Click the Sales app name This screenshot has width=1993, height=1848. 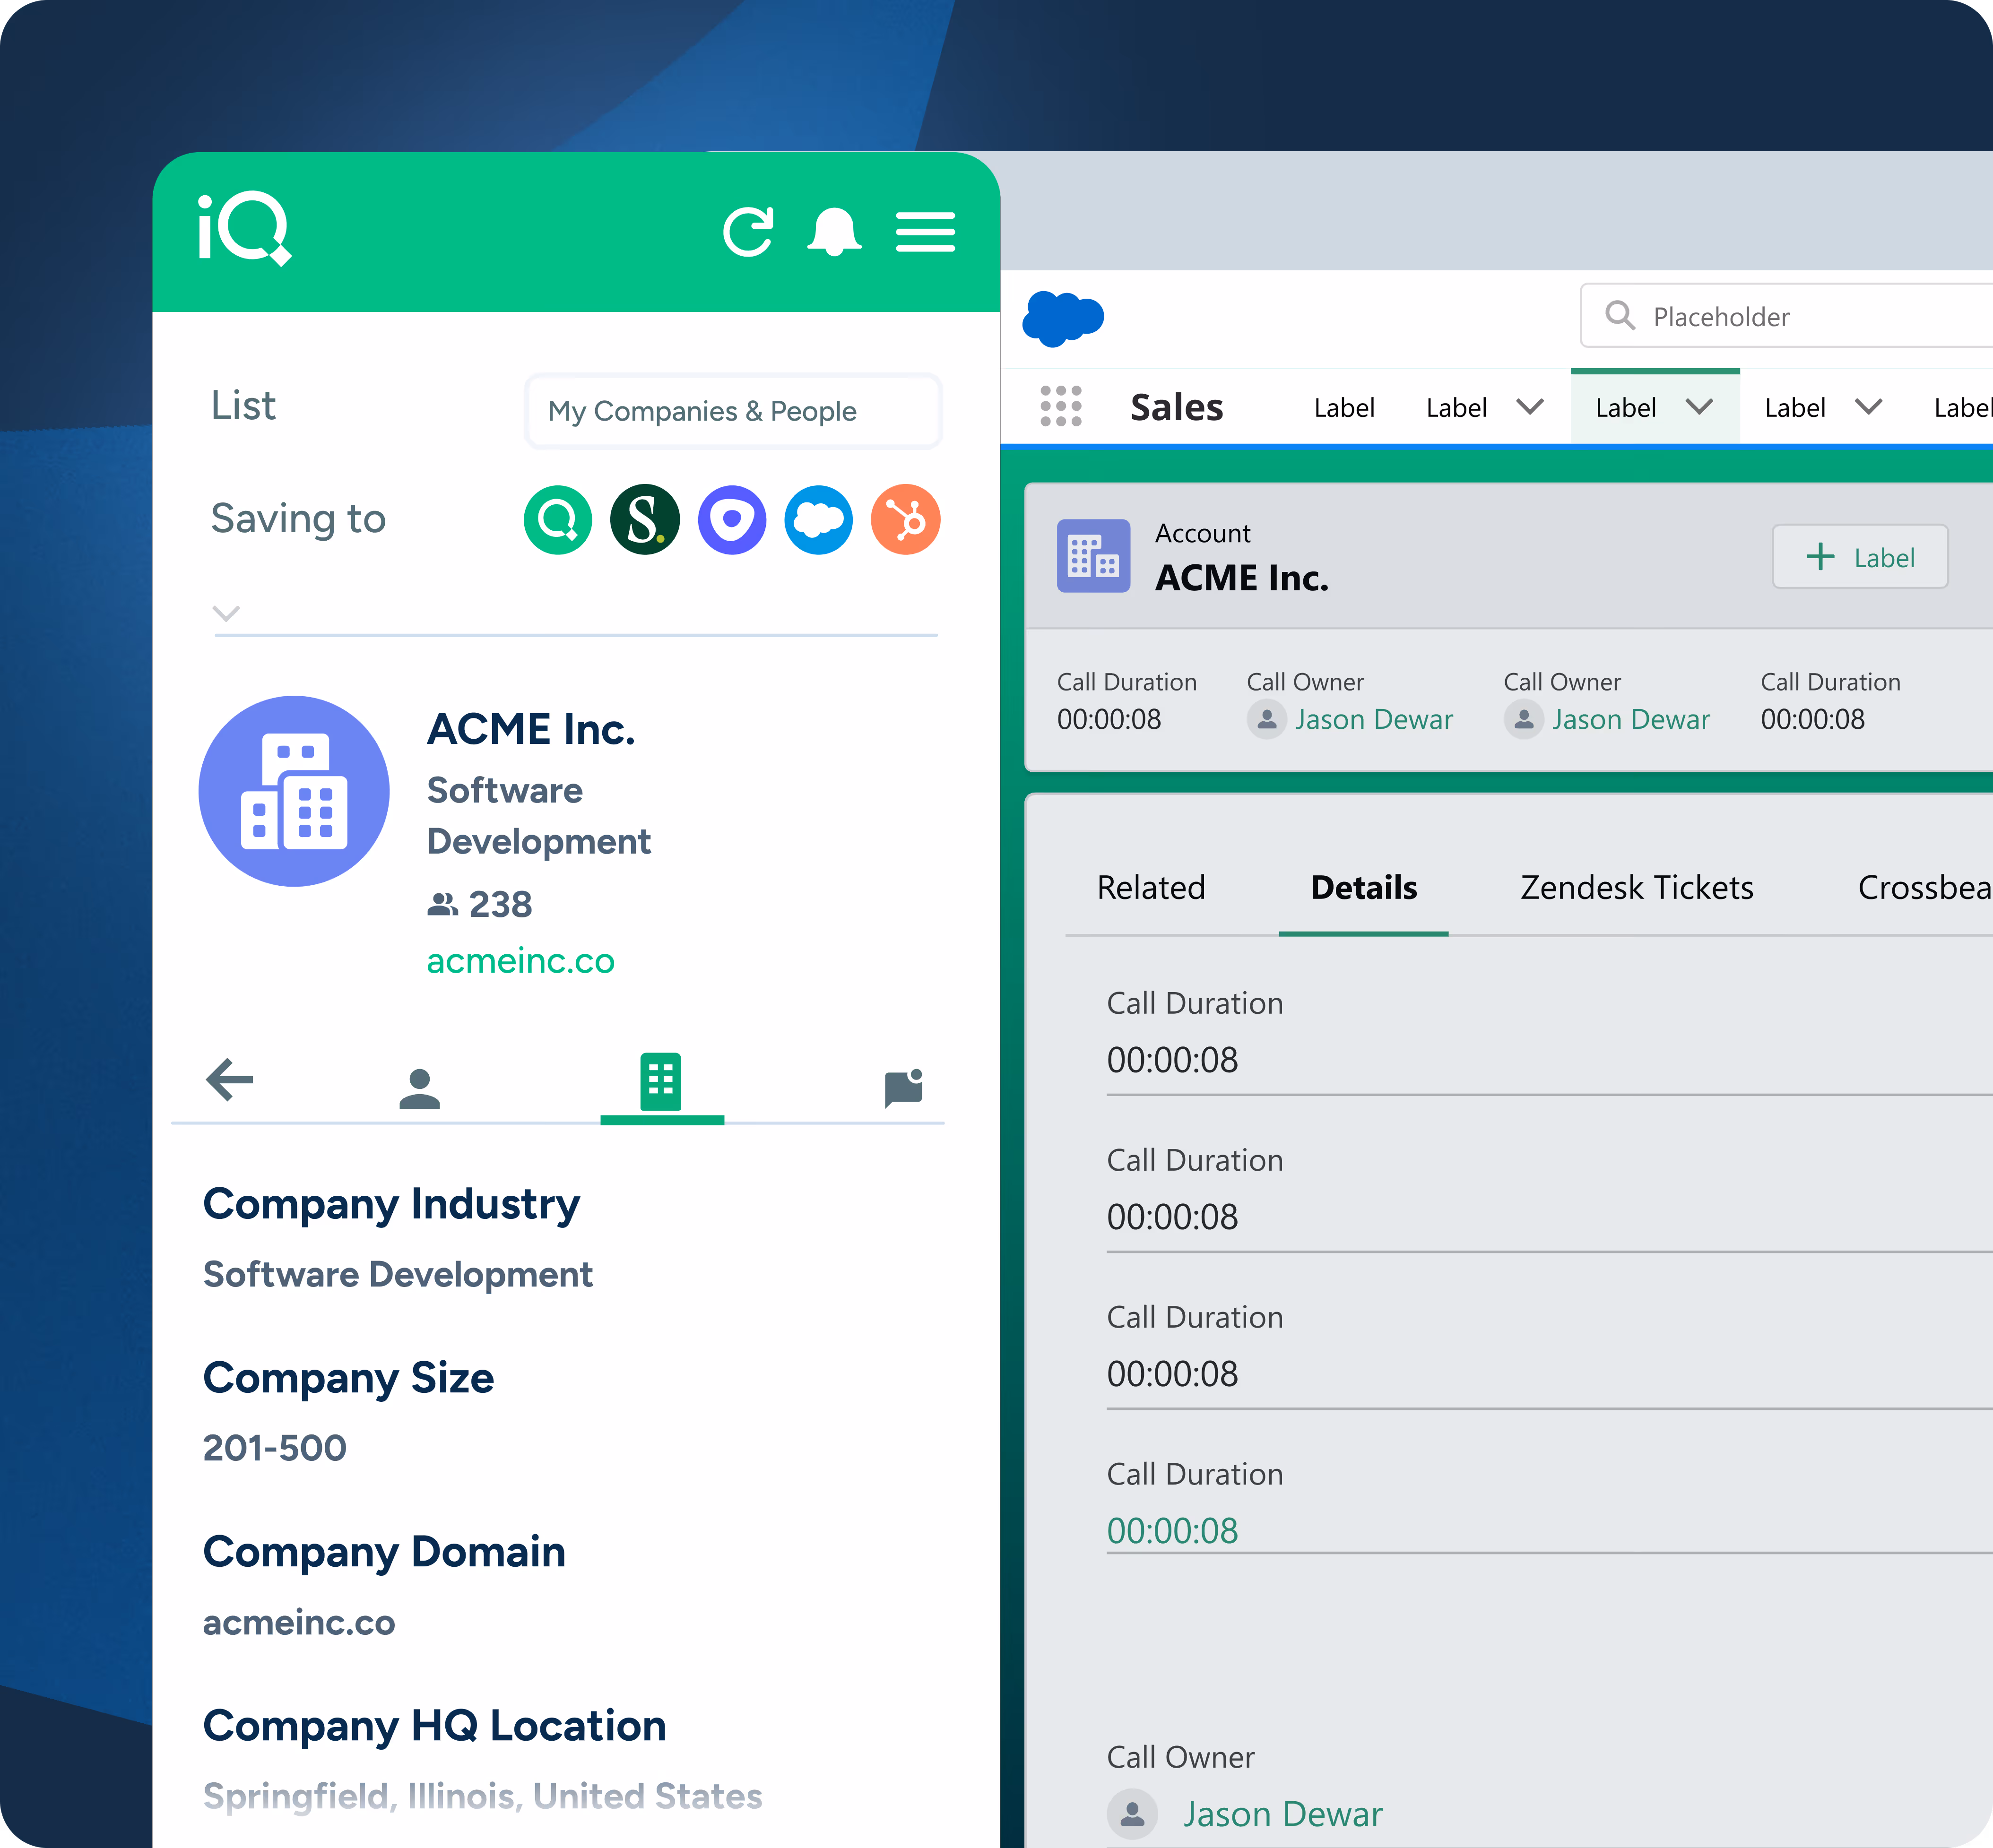1177,408
